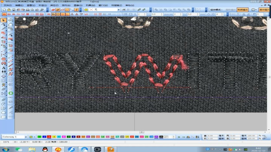Click the globe display icon near 刺绣模式

(253, 10)
